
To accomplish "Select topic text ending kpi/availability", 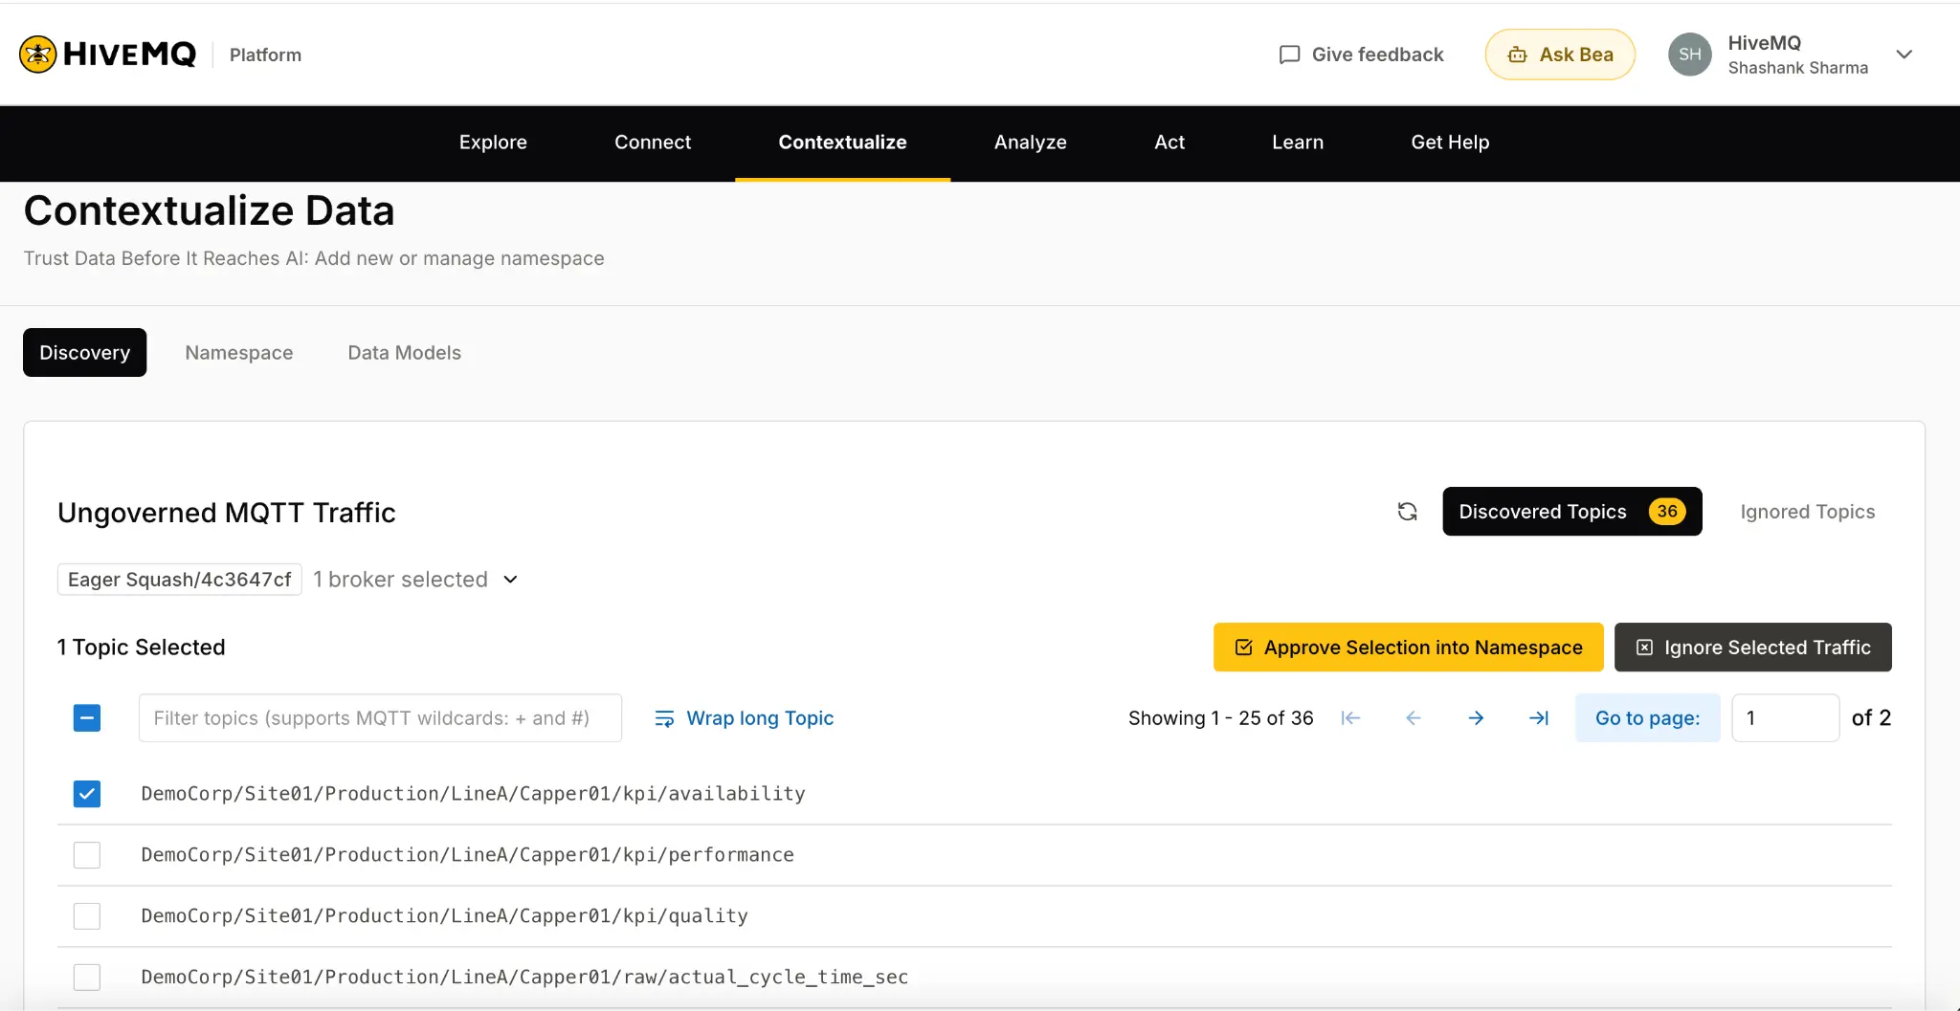I will coord(474,794).
